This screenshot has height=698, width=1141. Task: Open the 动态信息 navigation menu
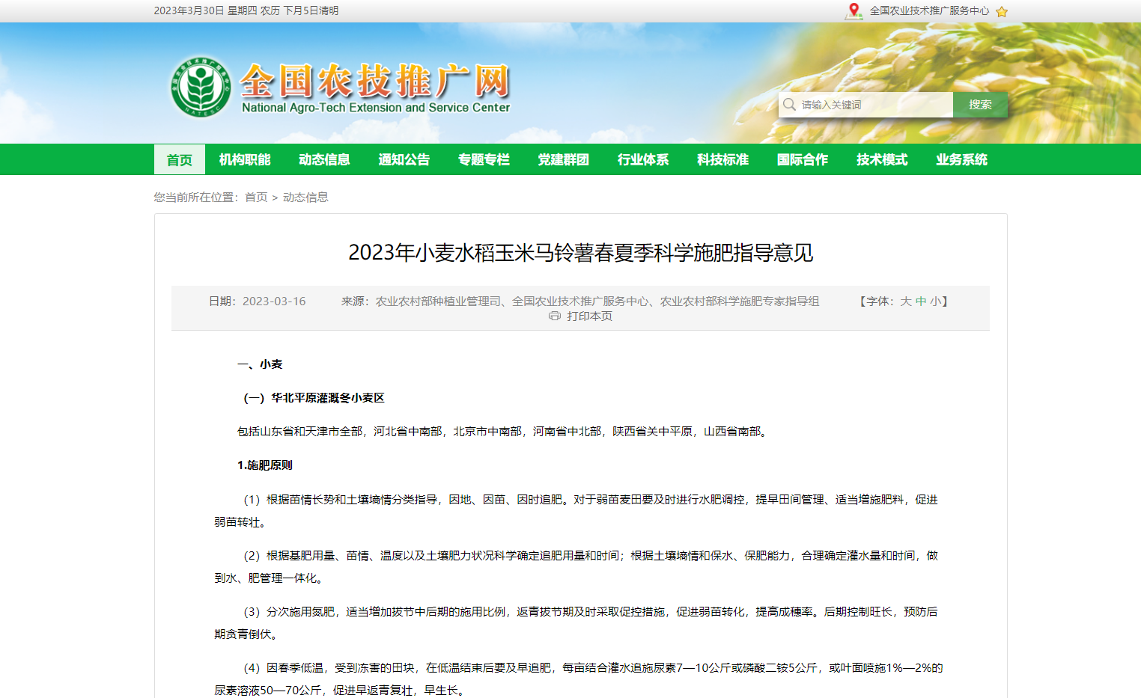pos(324,159)
